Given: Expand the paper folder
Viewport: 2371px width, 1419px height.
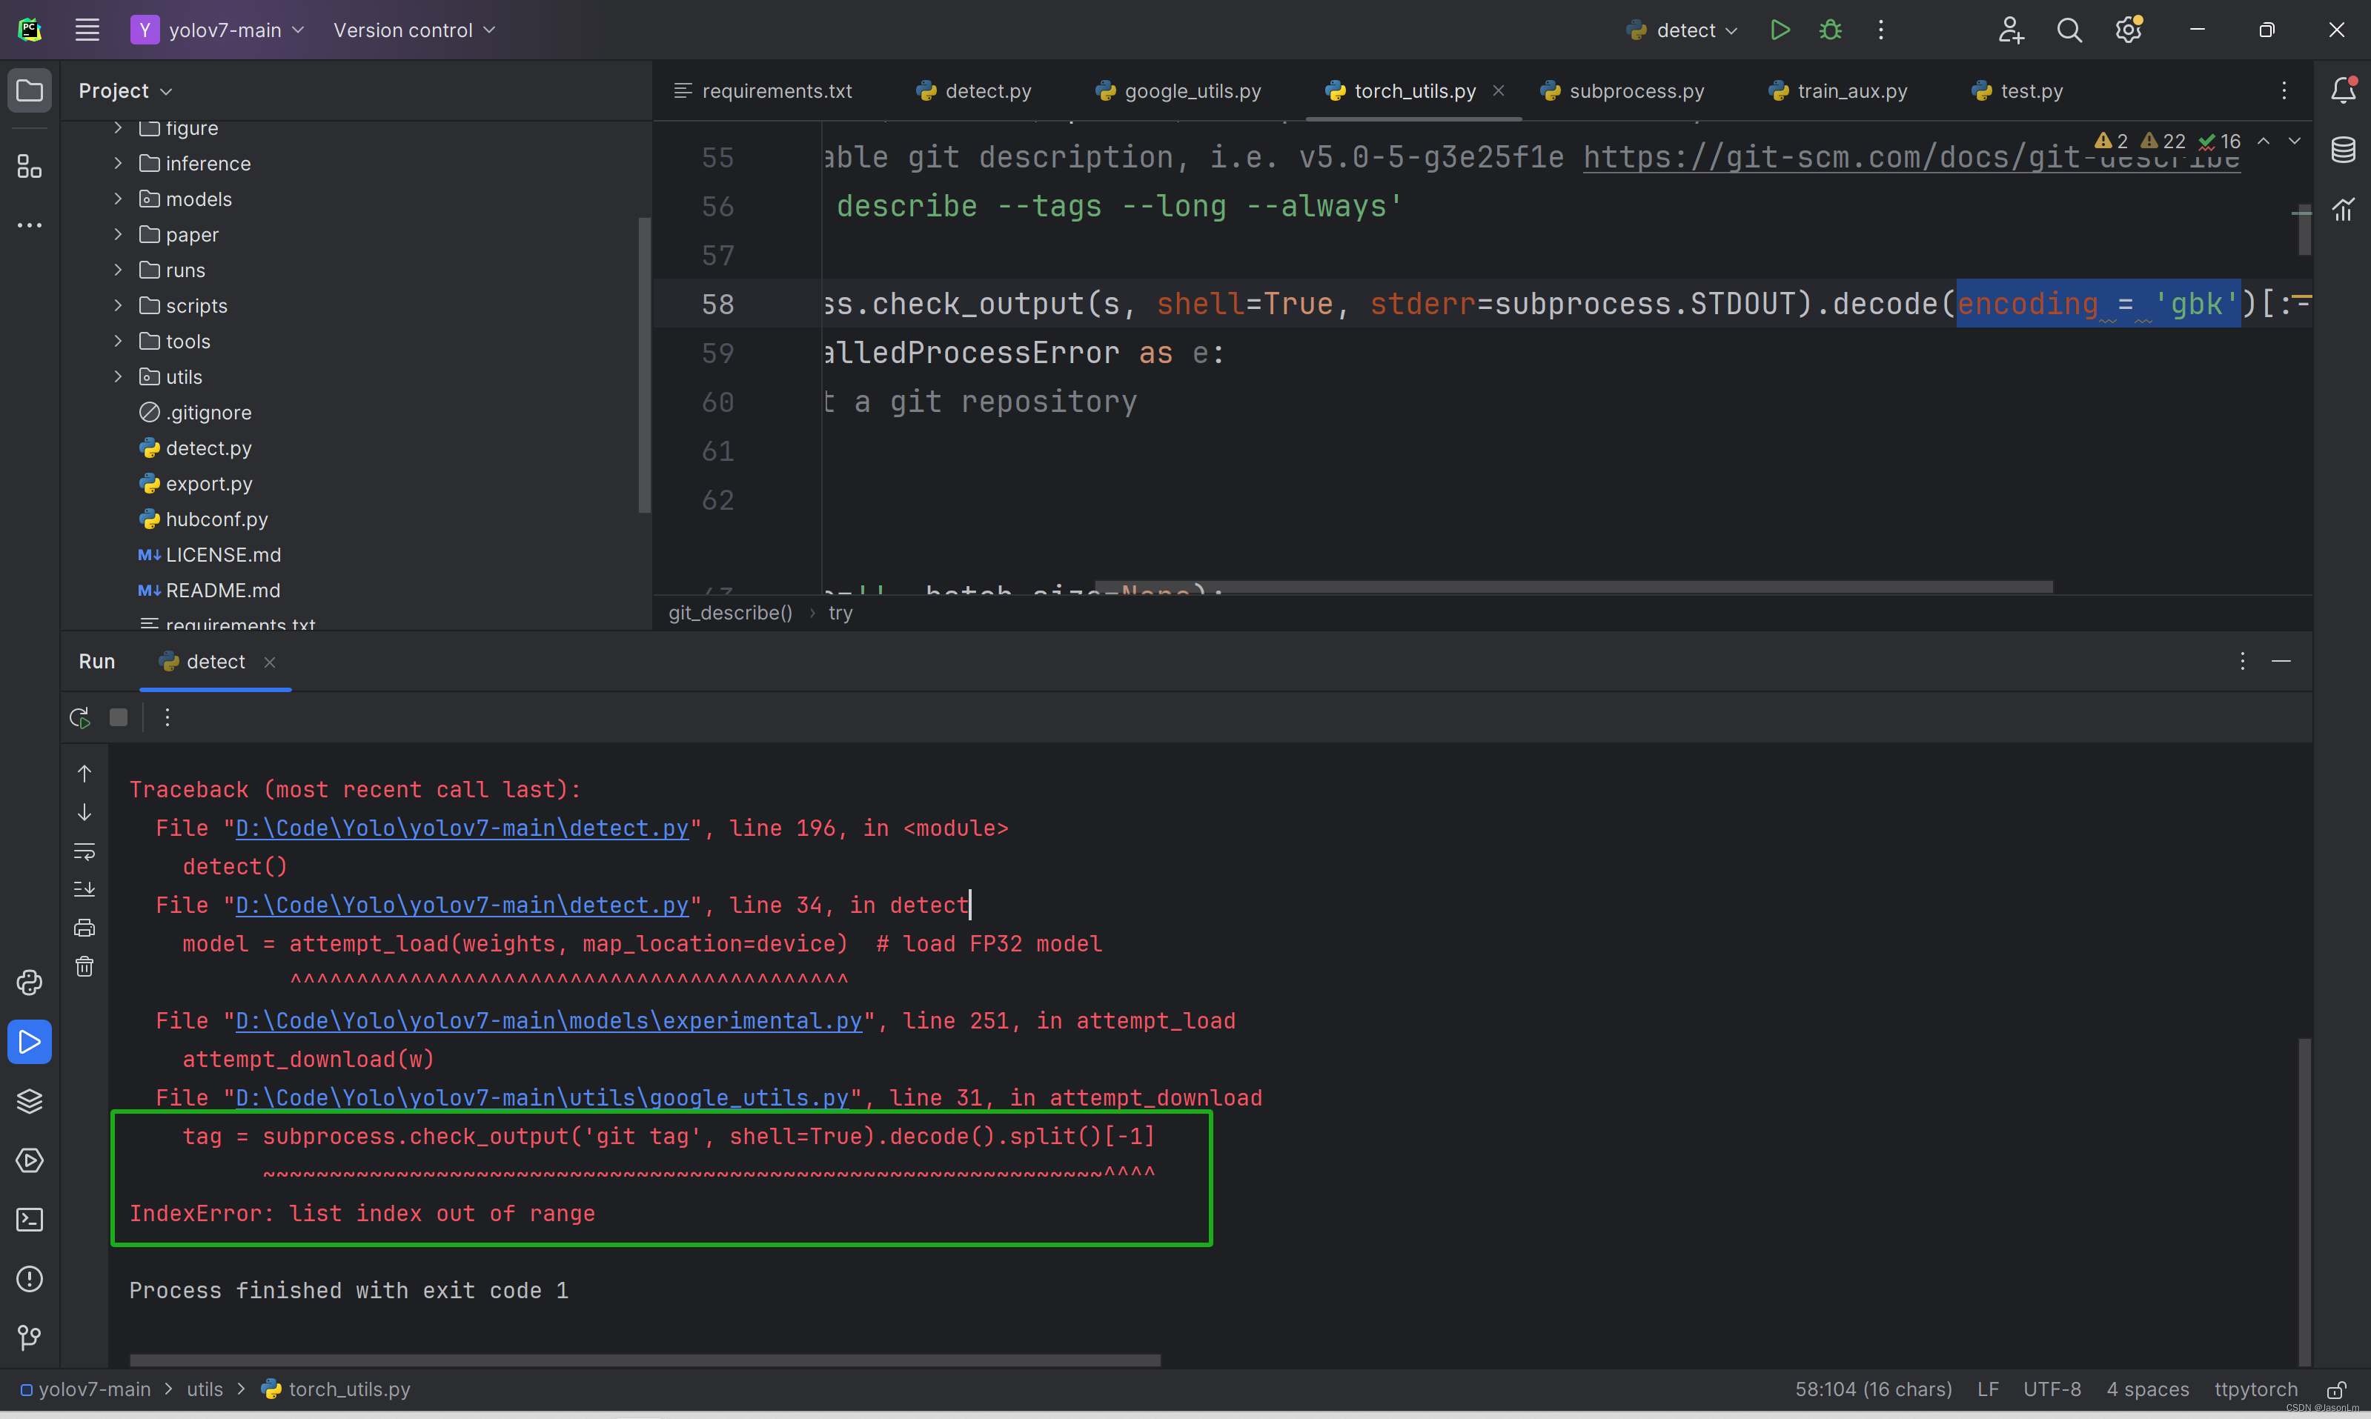Looking at the screenshot, I should pyautogui.click(x=118, y=234).
